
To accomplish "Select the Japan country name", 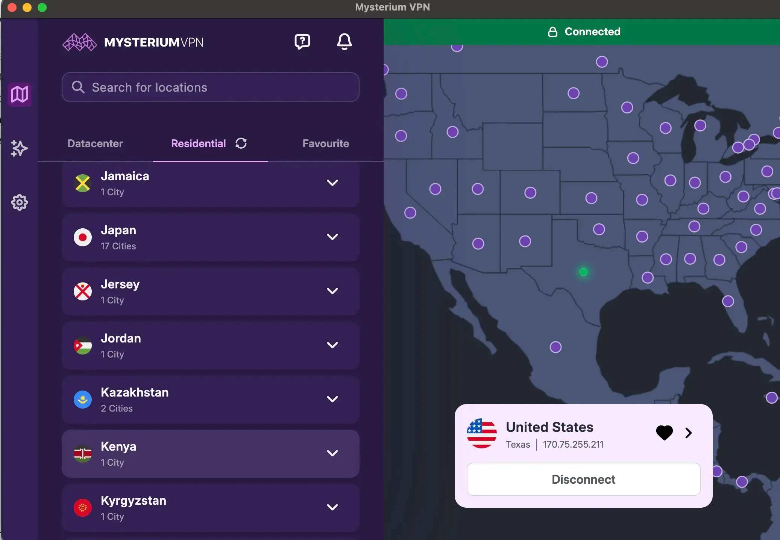I will click(x=118, y=230).
